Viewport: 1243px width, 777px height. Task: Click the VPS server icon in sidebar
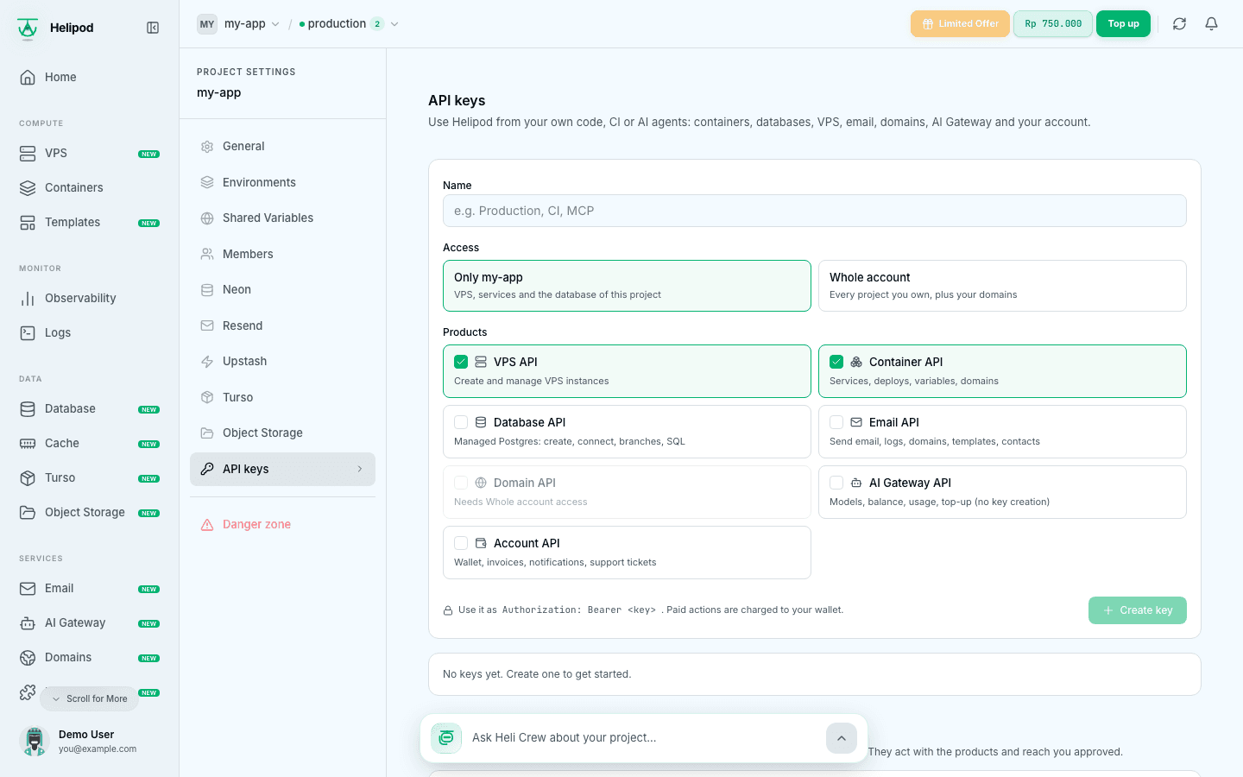[x=28, y=153]
